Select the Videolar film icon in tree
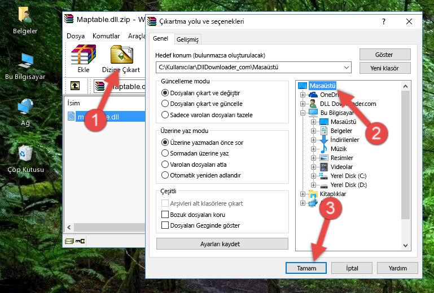The width and height of the screenshot is (434, 293). (x=324, y=167)
